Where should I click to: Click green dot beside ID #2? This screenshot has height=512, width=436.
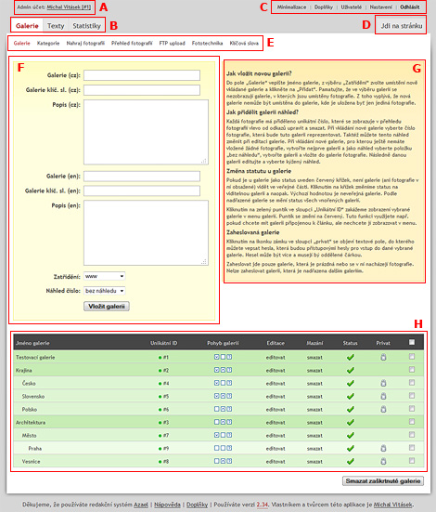pos(160,371)
